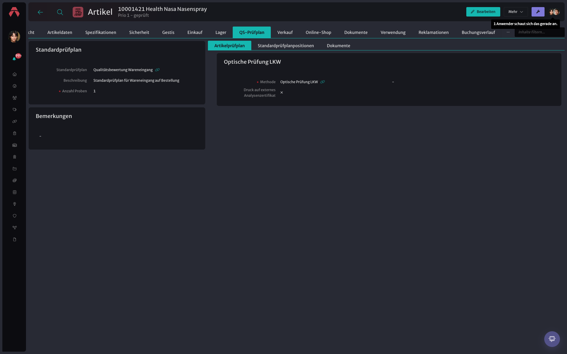Screen dimensions: 567x354
Task: Switch to the Standardprüfplanpositionen tab
Action: click(286, 46)
